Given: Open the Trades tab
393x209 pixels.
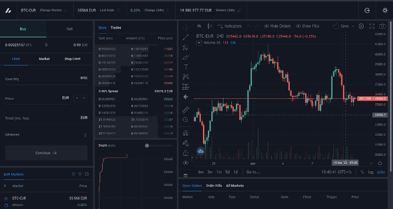Looking at the screenshot, I should tap(116, 28).
